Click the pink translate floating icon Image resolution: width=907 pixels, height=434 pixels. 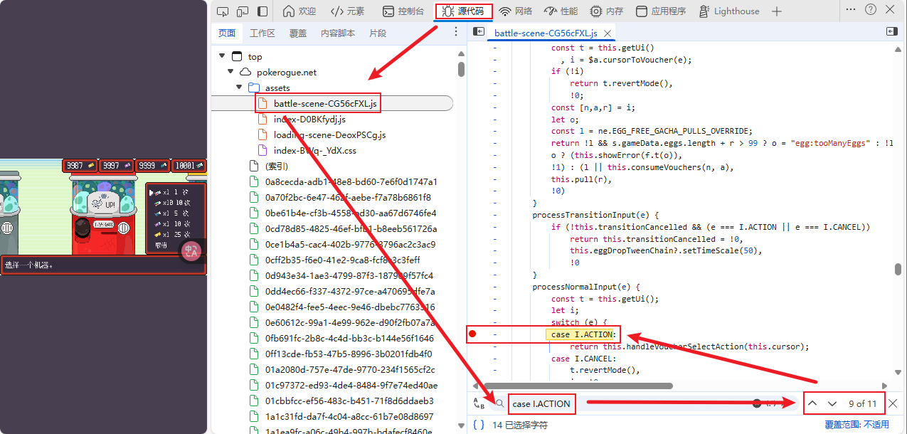click(x=192, y=250)
